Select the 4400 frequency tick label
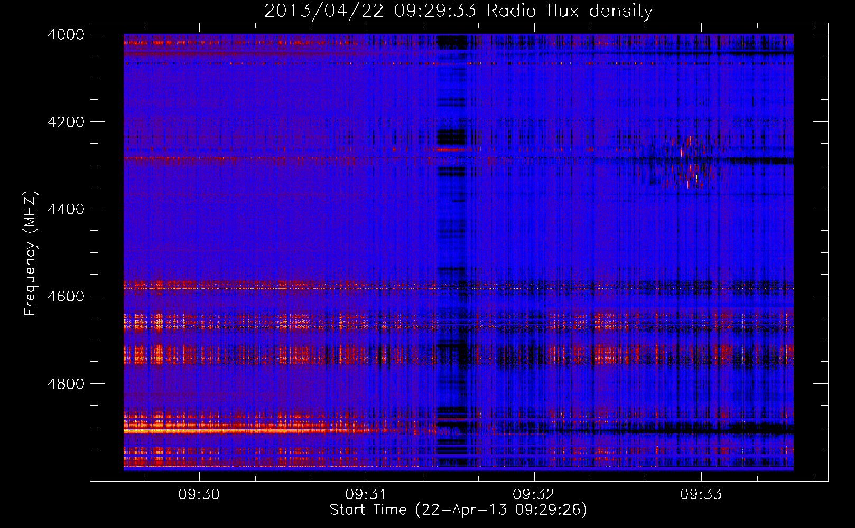 pyautogui.click(x=66, y=209)
